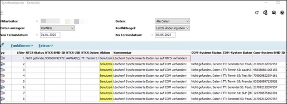
Task: Open the Daten anzeigen Konflikte dropdown
Action: pyautogui.click(x=57, y=28)
